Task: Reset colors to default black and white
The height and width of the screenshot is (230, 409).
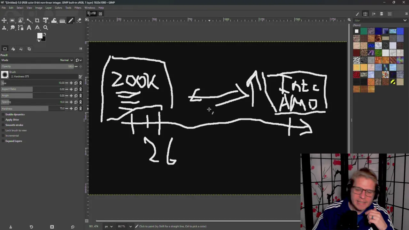Action: pyautogui.click(x=38, y=40)
